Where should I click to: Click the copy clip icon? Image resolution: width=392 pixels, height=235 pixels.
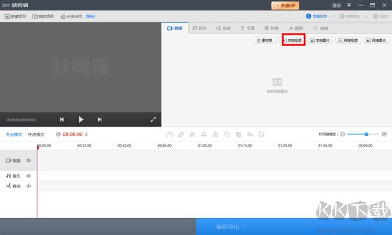pyautogui.click(x=238, y=134)
